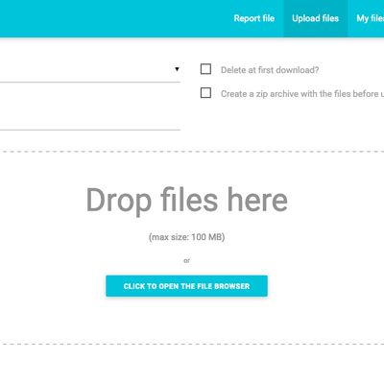
Task: Focus the empty field below the dropdown
Action: (89, 118)
